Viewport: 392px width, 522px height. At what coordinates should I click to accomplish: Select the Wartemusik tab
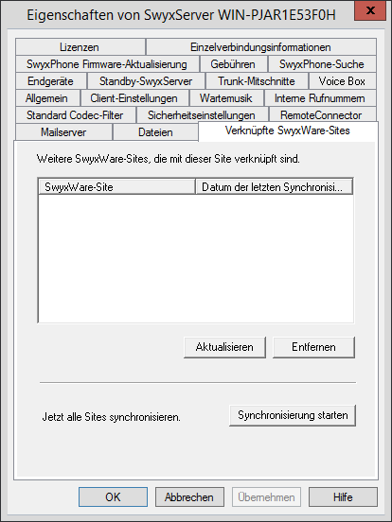click(x=226, y=98)
